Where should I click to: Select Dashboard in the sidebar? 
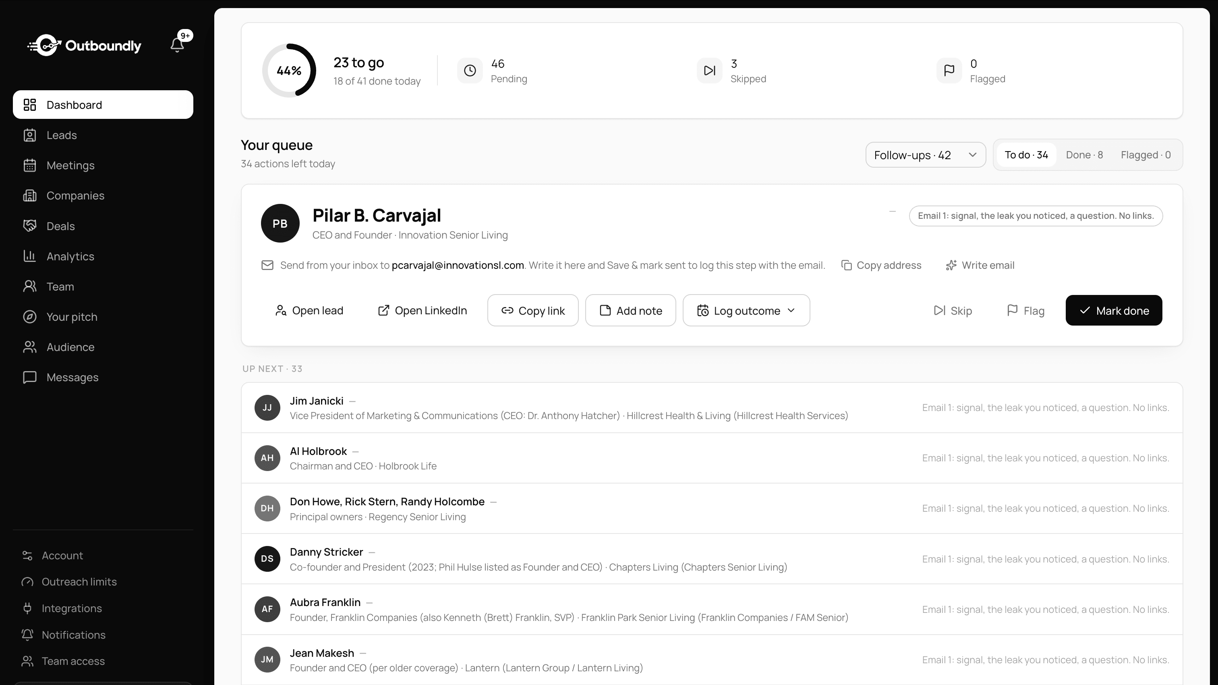click(x=103, y=104)
